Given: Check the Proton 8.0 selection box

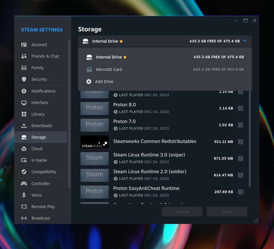Looking at the screenshot, I should [x=241, y=108].
